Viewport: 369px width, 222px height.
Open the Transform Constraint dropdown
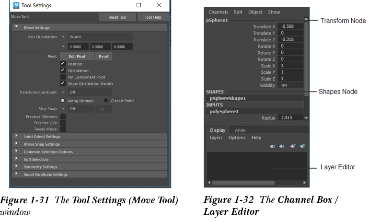[x=63, y=92]
